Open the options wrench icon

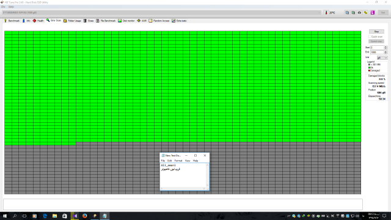point(365,12)
